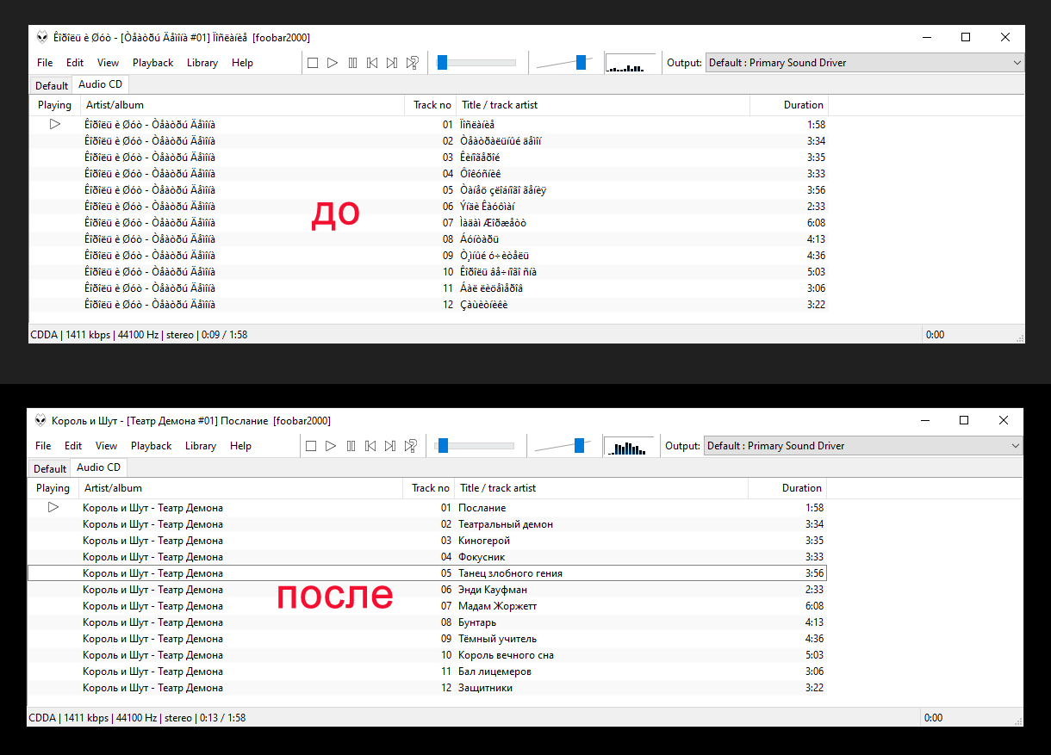Click the status bar playback info in top window
Screen dimensions: 1051x755
point(139,335)
